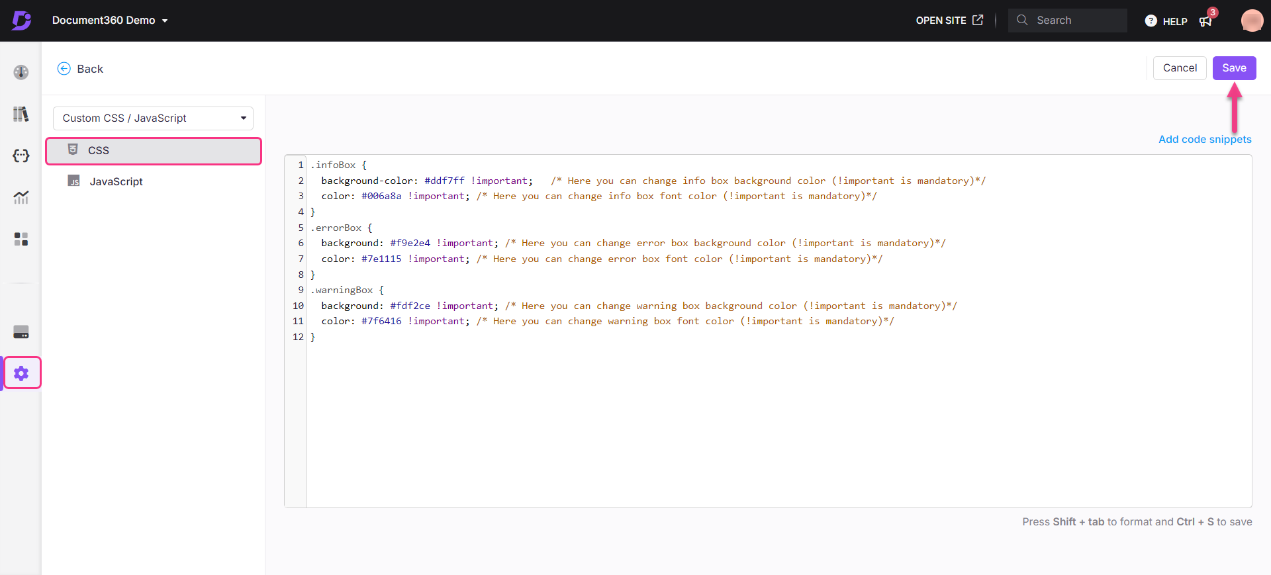Click the JavaScript file icon
This screenshot has width=1271, height=575.
[74, 181]
